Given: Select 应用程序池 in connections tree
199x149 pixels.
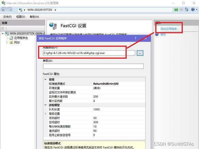Looking at the screenshot, I should pos(21,38).
